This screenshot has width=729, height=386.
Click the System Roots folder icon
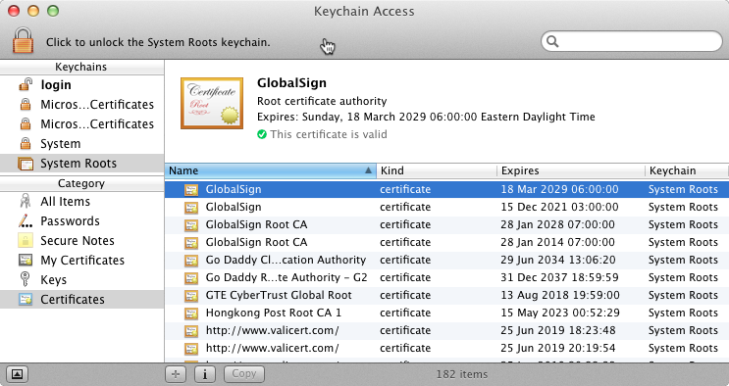[26, 164]
